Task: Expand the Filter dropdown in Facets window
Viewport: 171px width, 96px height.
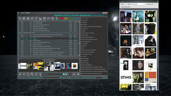Action: pyautogui.click(x=130, y=4)
